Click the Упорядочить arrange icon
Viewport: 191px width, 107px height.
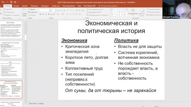point(133,10)
